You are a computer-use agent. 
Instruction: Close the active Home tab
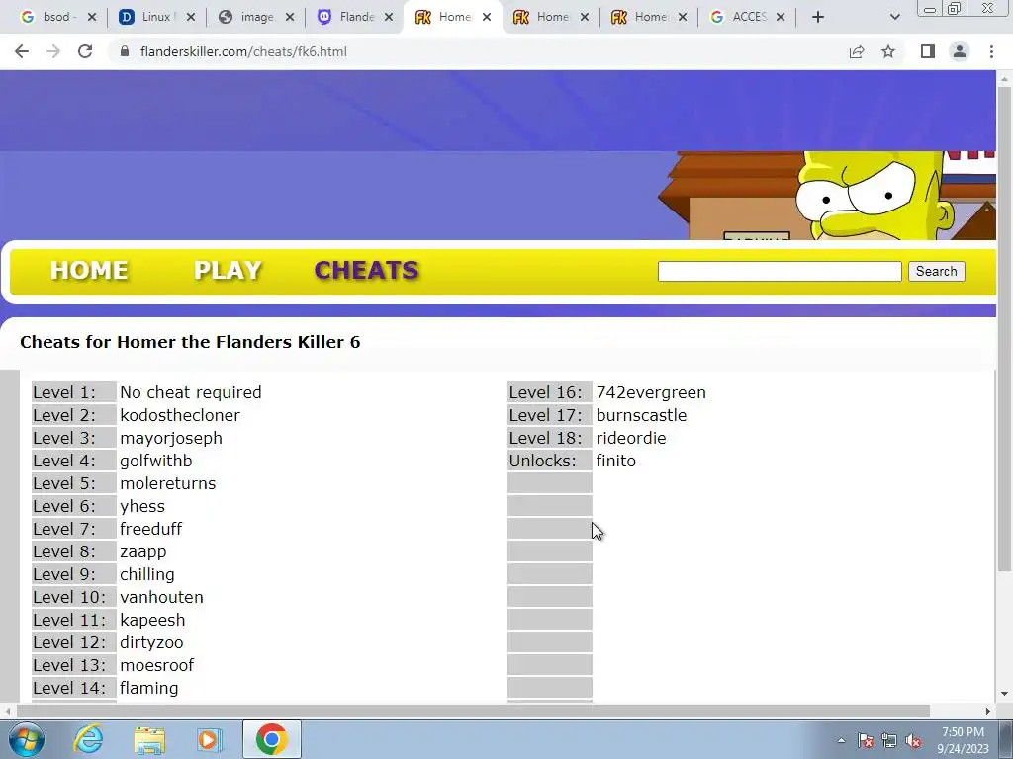click(487, 17)
